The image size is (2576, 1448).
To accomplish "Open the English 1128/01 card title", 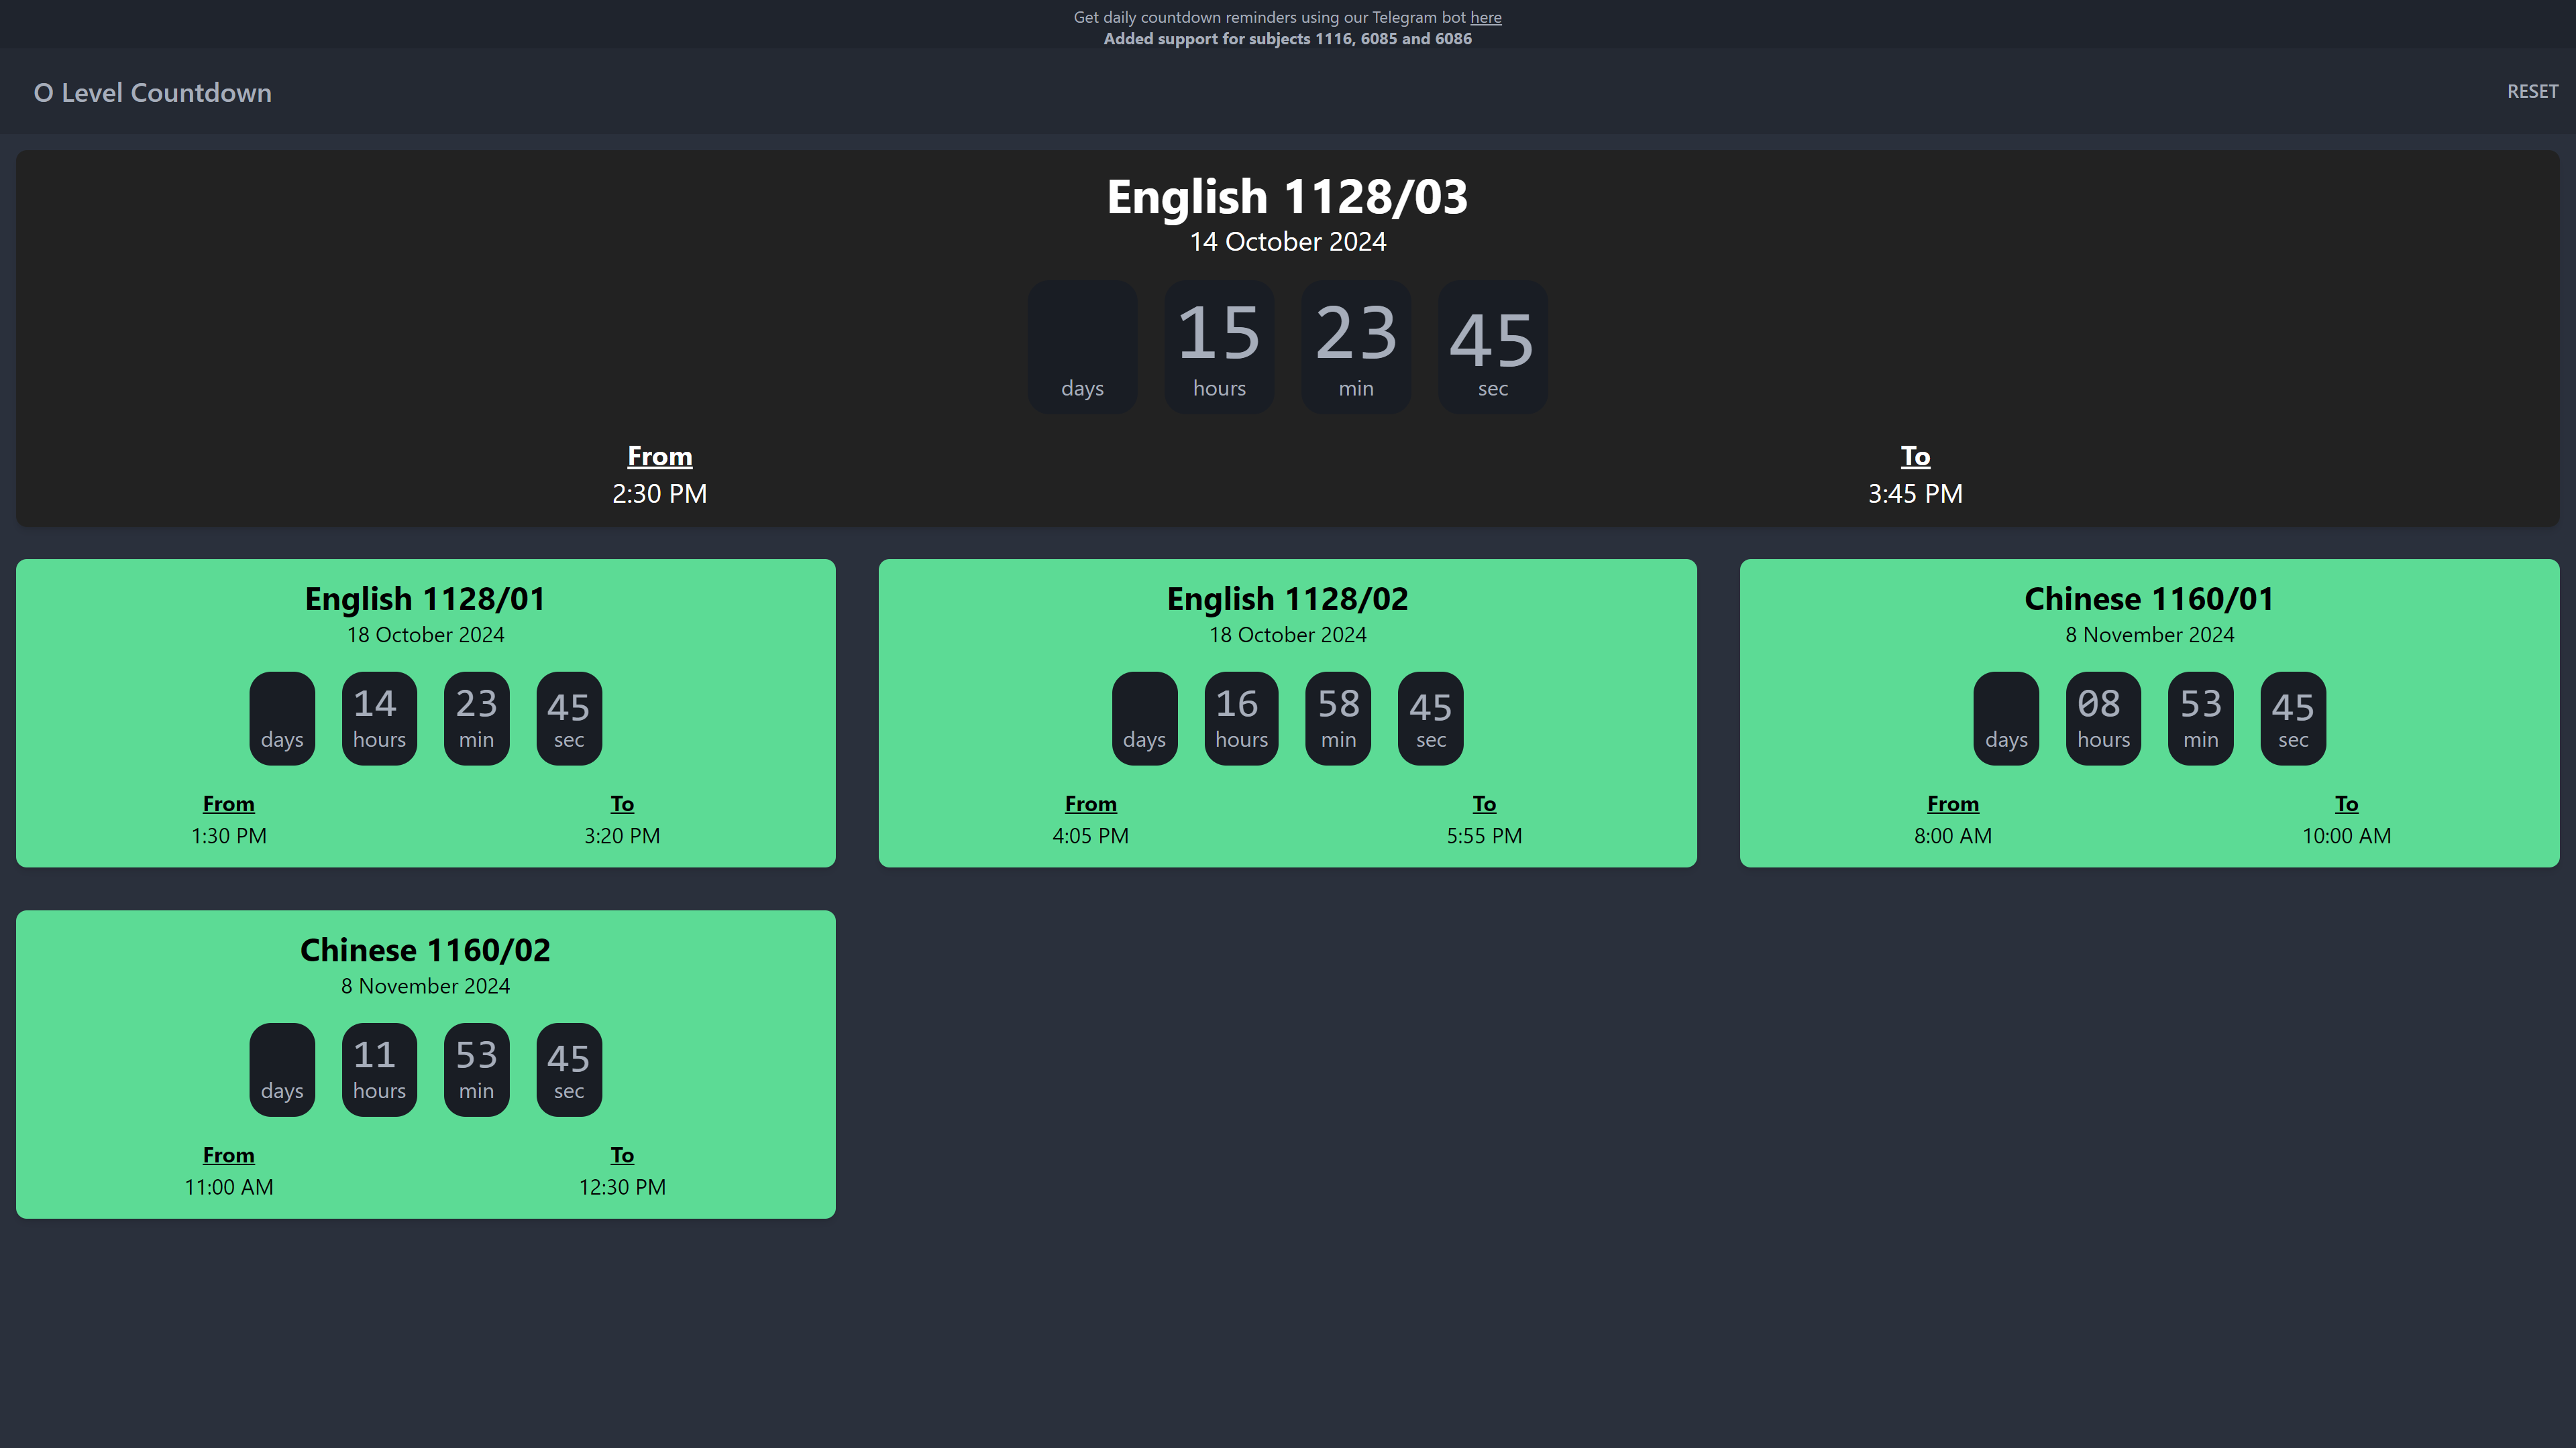I will tap(425, 599).
